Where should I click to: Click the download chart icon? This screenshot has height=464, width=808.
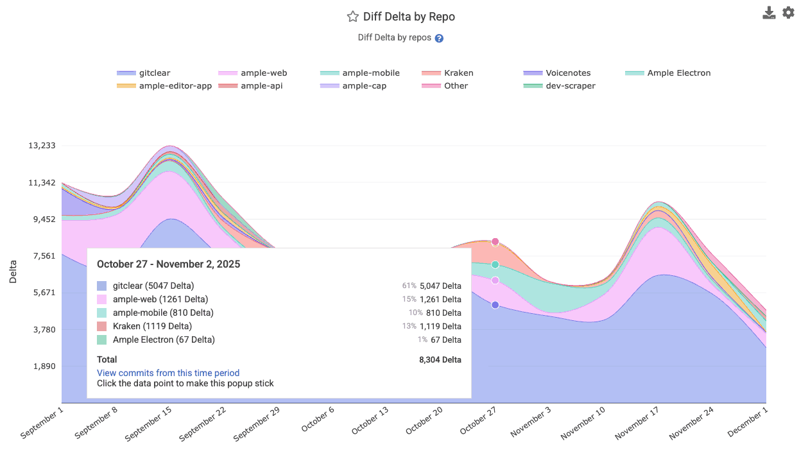[769, 13]
